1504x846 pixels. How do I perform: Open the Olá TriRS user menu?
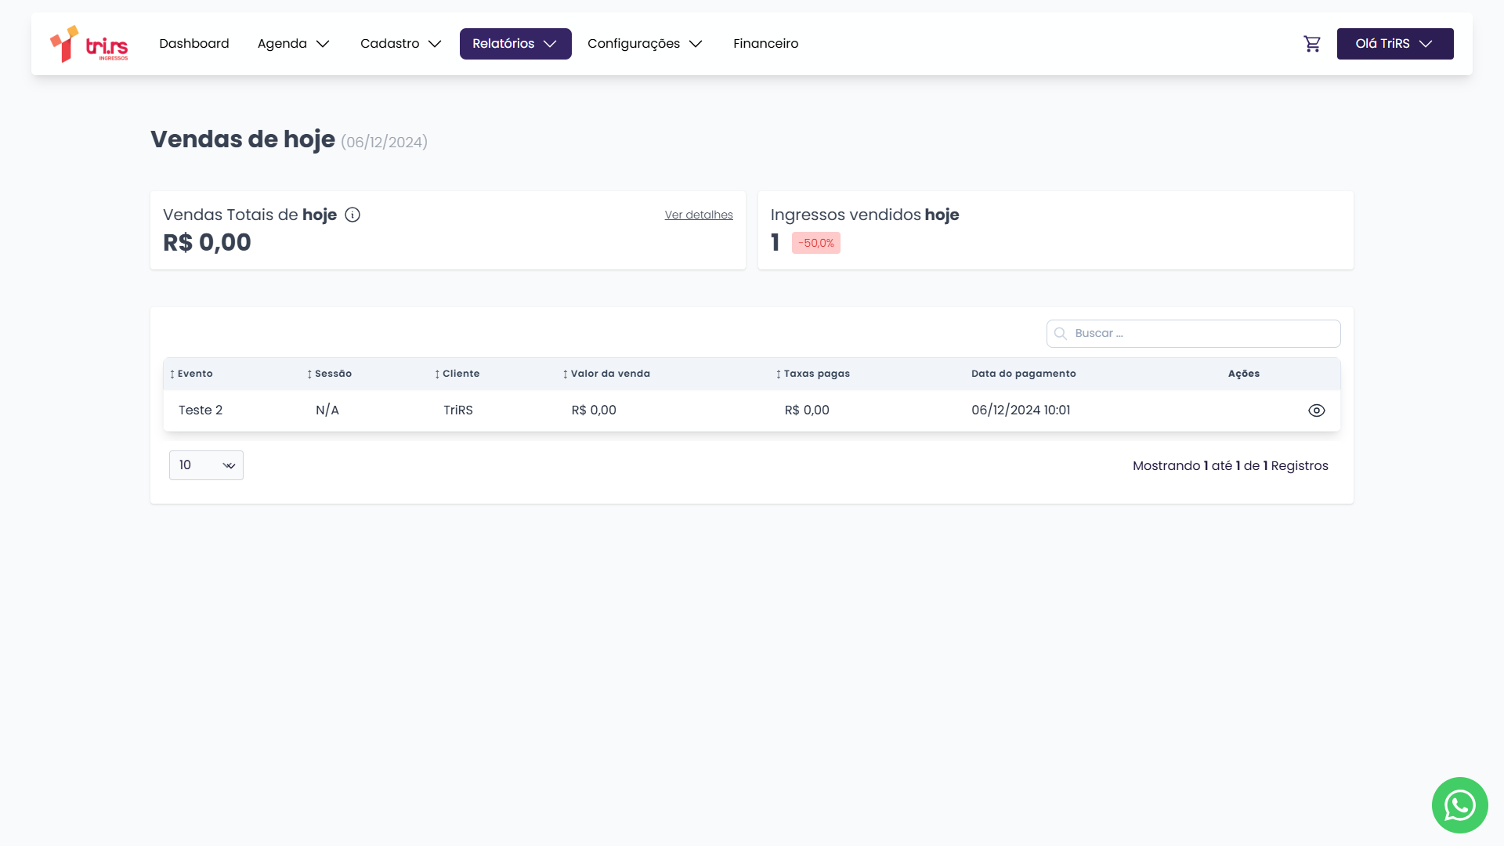point(1394,44)
